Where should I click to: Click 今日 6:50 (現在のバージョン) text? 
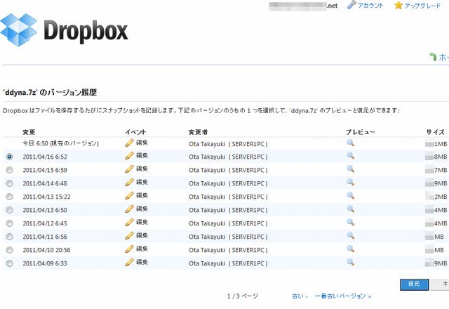(61, 143)
